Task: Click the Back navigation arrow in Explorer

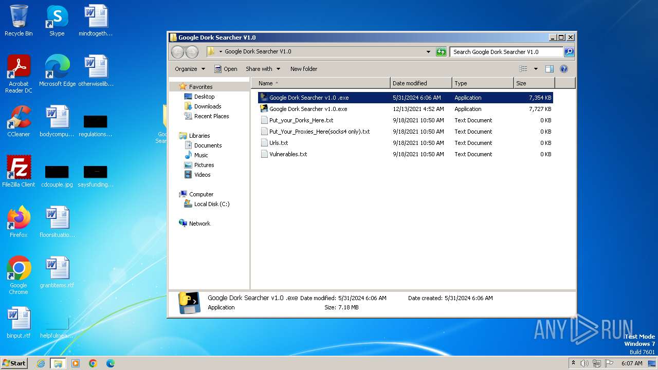Action: coord(177,52)
